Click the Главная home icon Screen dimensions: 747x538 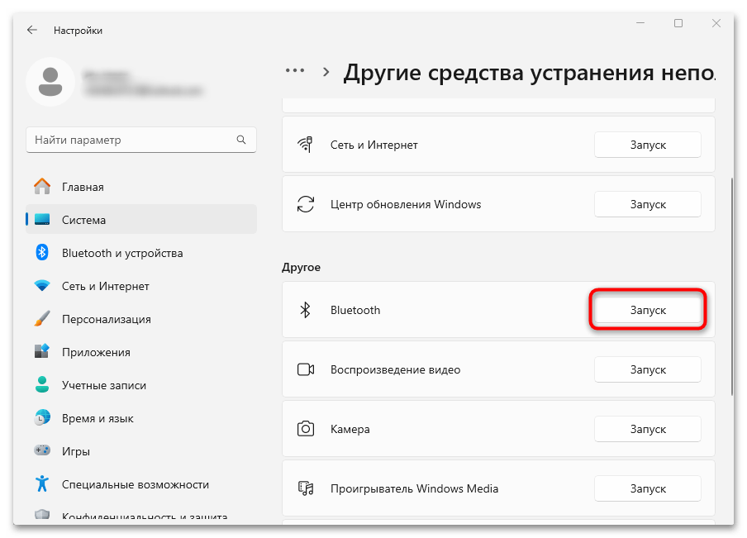[42, 186]
